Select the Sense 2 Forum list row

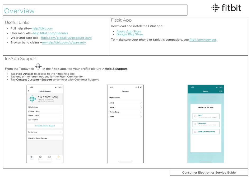(x=45, y=115)
